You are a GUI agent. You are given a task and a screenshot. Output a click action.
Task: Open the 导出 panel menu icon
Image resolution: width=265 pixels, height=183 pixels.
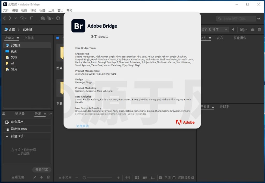pyautogui.click(x=45, y=114)
